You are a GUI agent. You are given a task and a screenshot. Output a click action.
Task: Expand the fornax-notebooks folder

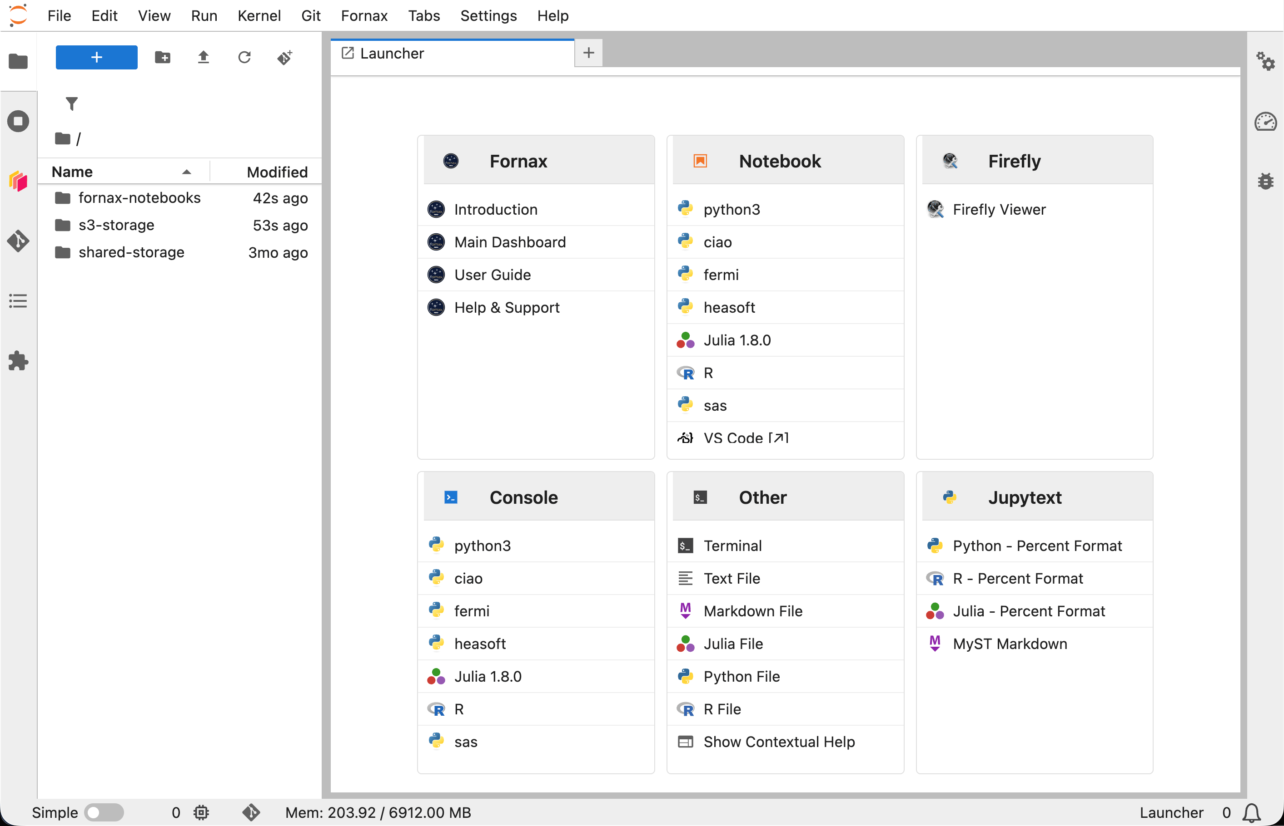pos(139,197)
